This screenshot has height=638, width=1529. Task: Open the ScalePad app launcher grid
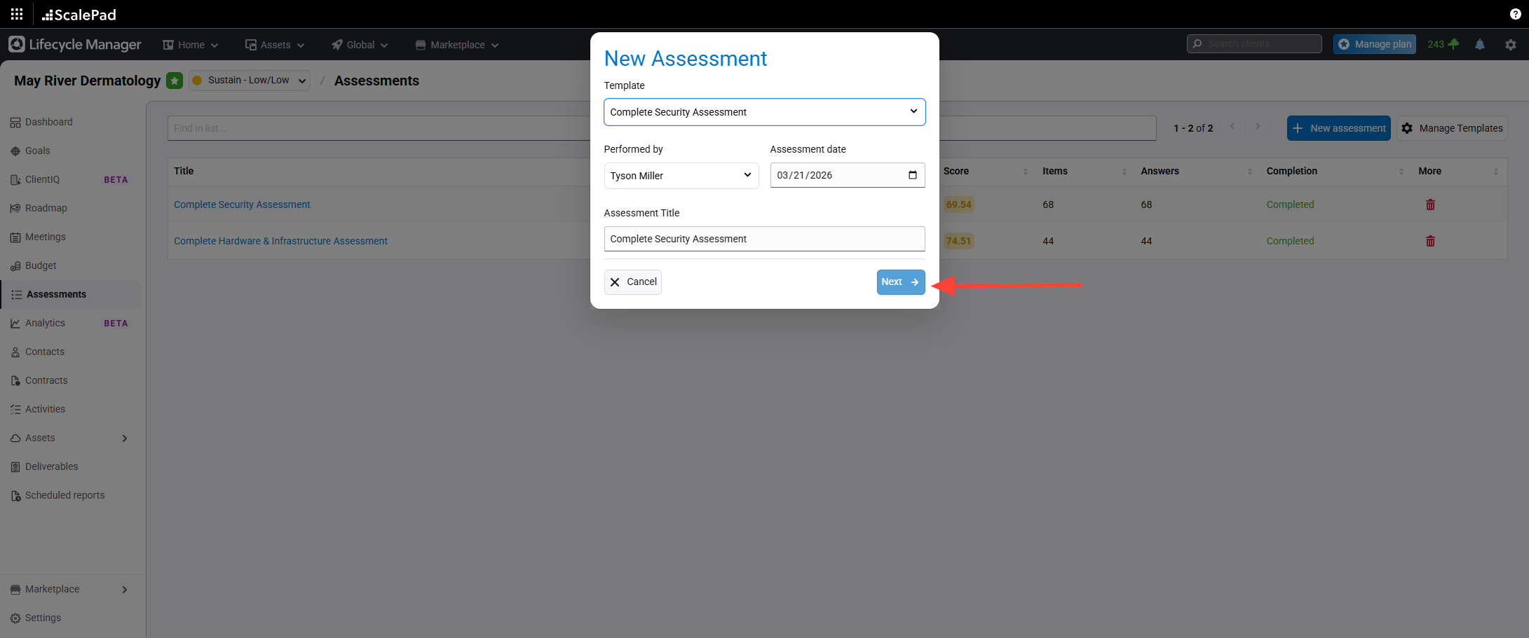[17, 14]
